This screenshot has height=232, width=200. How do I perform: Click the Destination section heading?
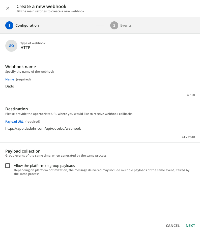(x=17, y=109)
